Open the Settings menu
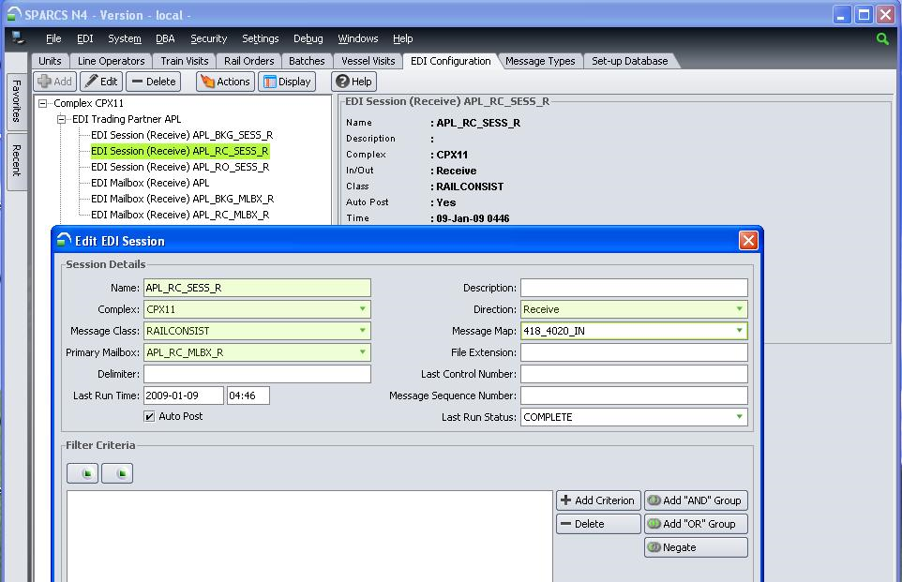 click(x=260, y=38)
